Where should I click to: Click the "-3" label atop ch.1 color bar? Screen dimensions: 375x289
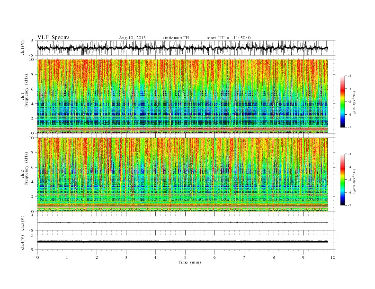349,76
